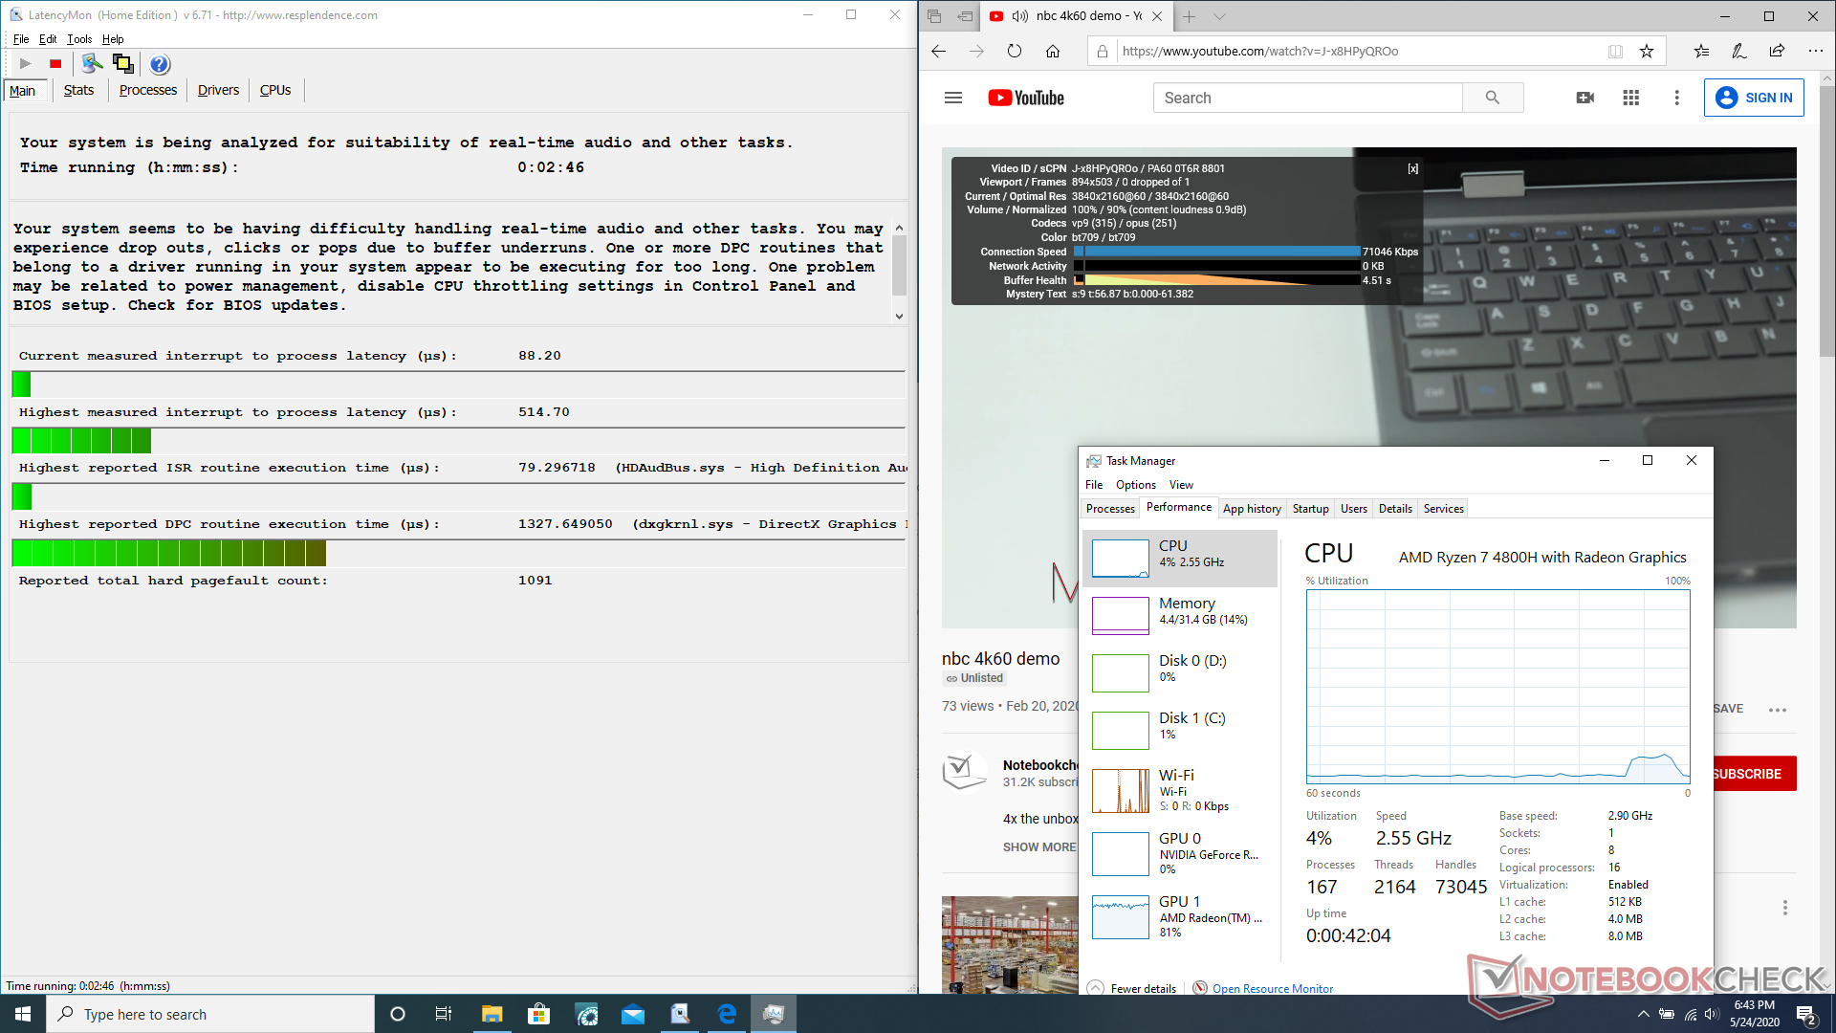Viewport: 1836px width, 1033px height.
Task: Switch to the CPUs tab in LatencyMon
Action: tap(275, 90)
